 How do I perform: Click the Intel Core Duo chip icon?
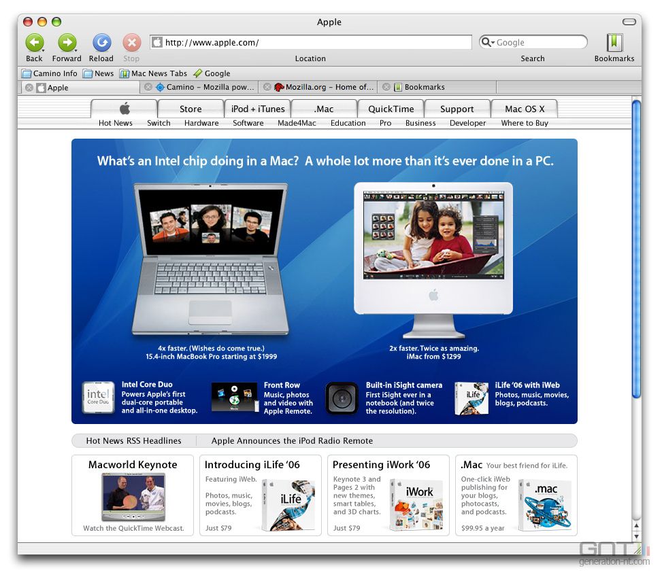[x=99, y=398]
